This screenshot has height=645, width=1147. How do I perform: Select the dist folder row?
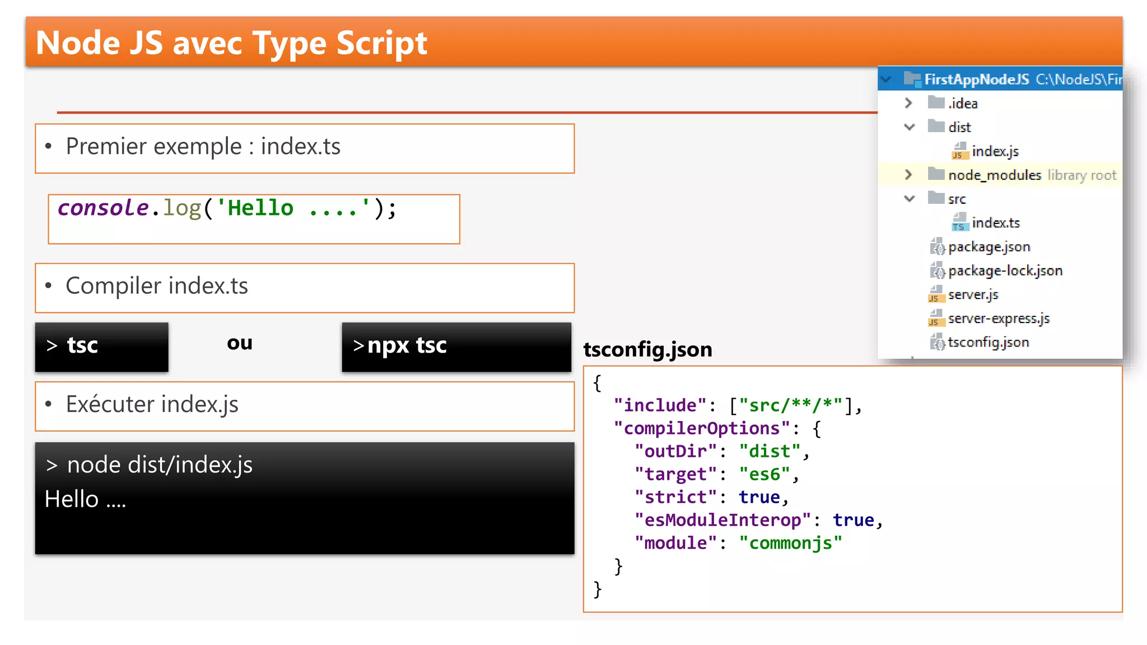coord(1000,127)
